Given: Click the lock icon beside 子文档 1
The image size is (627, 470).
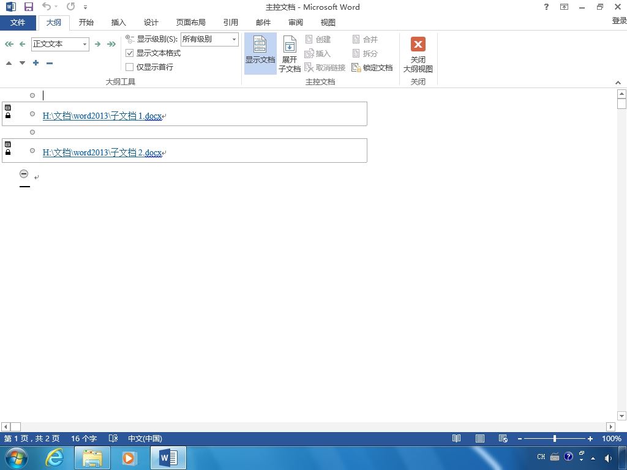Looking at the screenshot, I should tap(8, 116).
